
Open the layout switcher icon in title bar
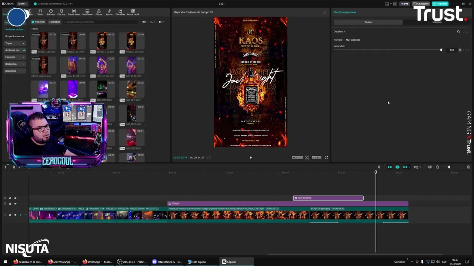click(x=387, y=4)
